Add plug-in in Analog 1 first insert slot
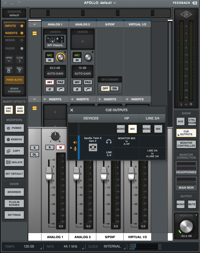The image size is (200, 253). click(55, 112)
